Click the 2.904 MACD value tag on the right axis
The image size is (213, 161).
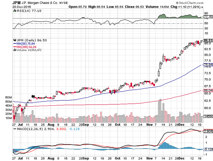click(x=208, y=131)
